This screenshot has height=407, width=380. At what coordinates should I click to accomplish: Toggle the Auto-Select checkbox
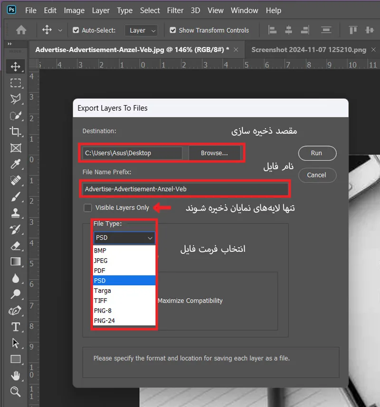point(76,30)
